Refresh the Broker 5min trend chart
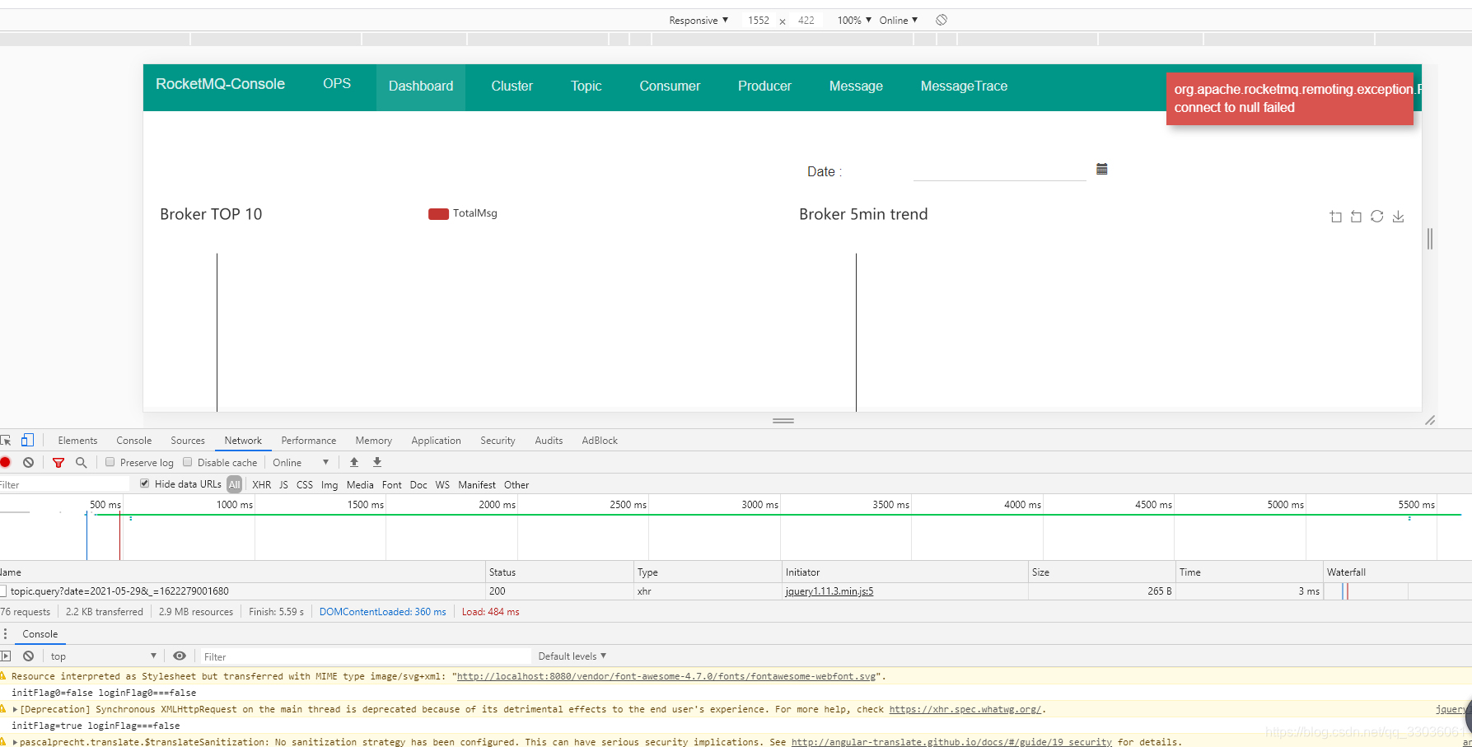1472x747 pixels. 1376,216
